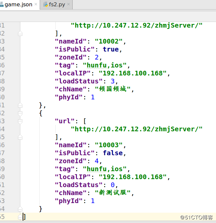Collapse fold marker at the first '],' line
216x223 pixels.
coord(20,34)
